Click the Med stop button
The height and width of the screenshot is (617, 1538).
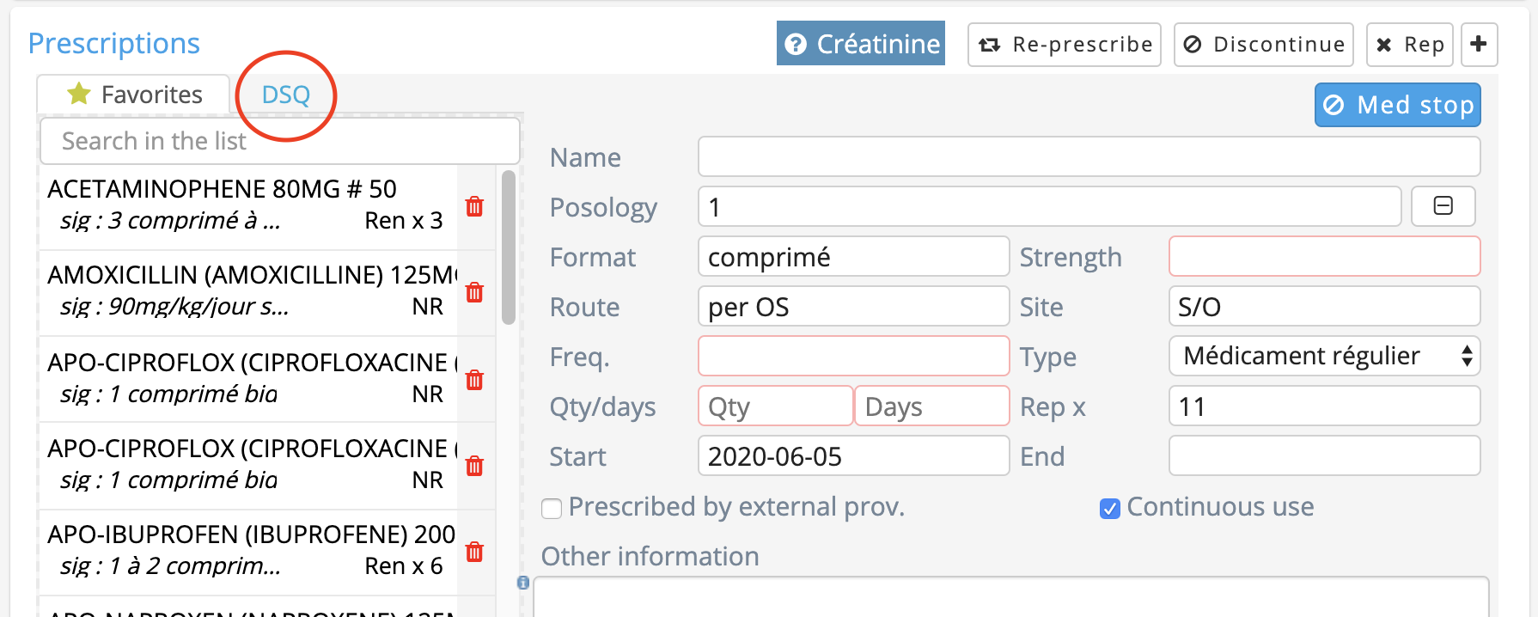pyautogui.click(x=1397, y=105)
